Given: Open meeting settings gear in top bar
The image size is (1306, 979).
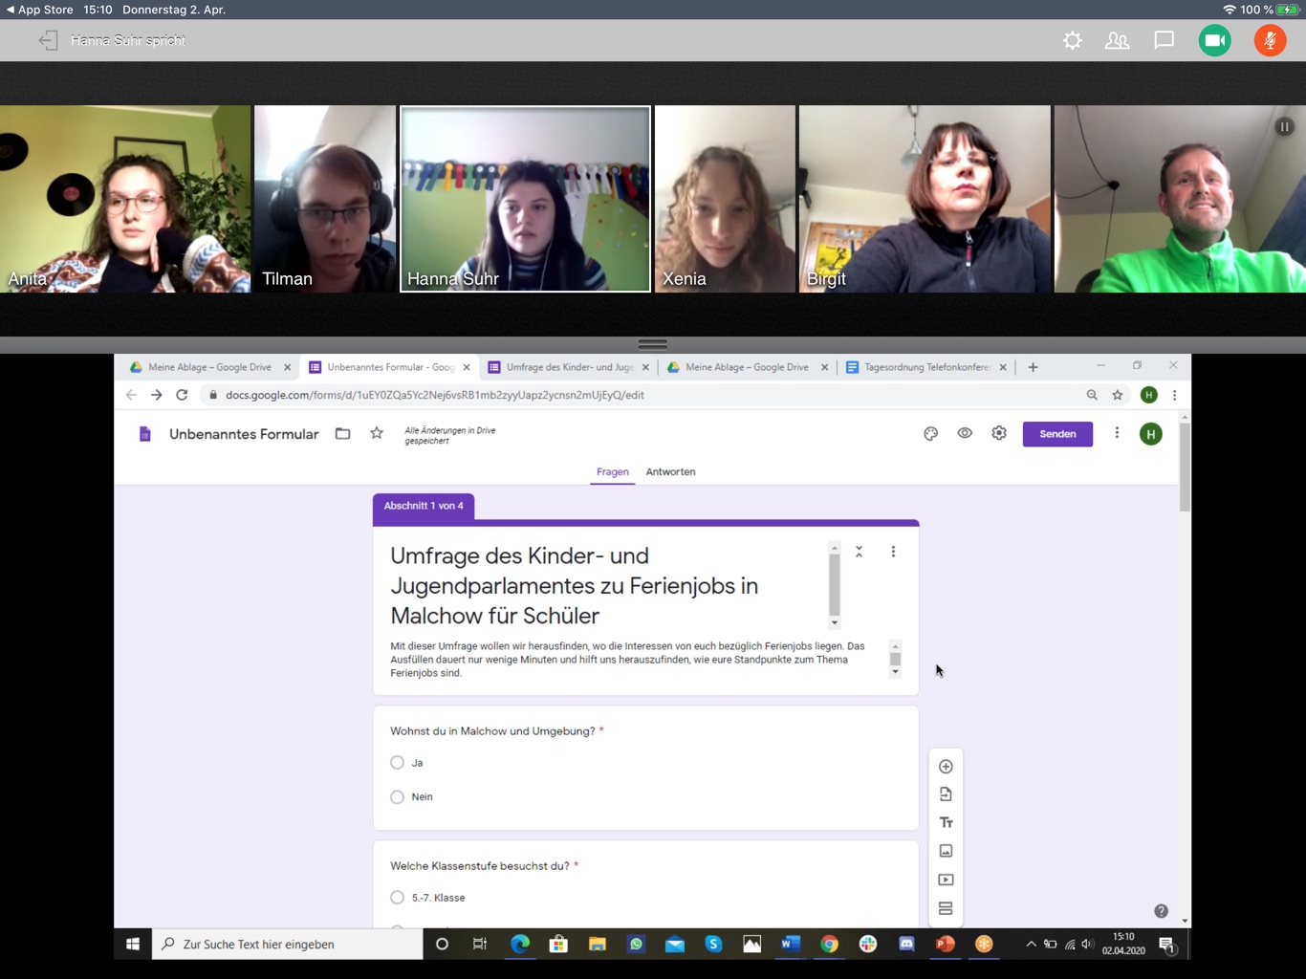Looking at the screenshot, I should pyautogui.click(x=1073, y=40).
